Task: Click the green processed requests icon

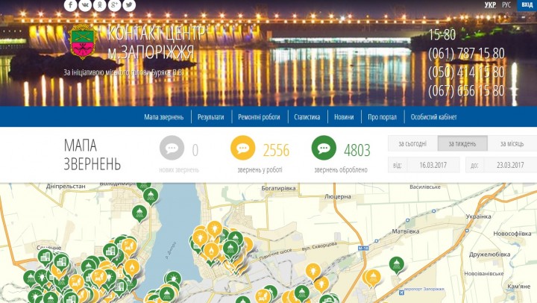Action: [x=324, y=148]
